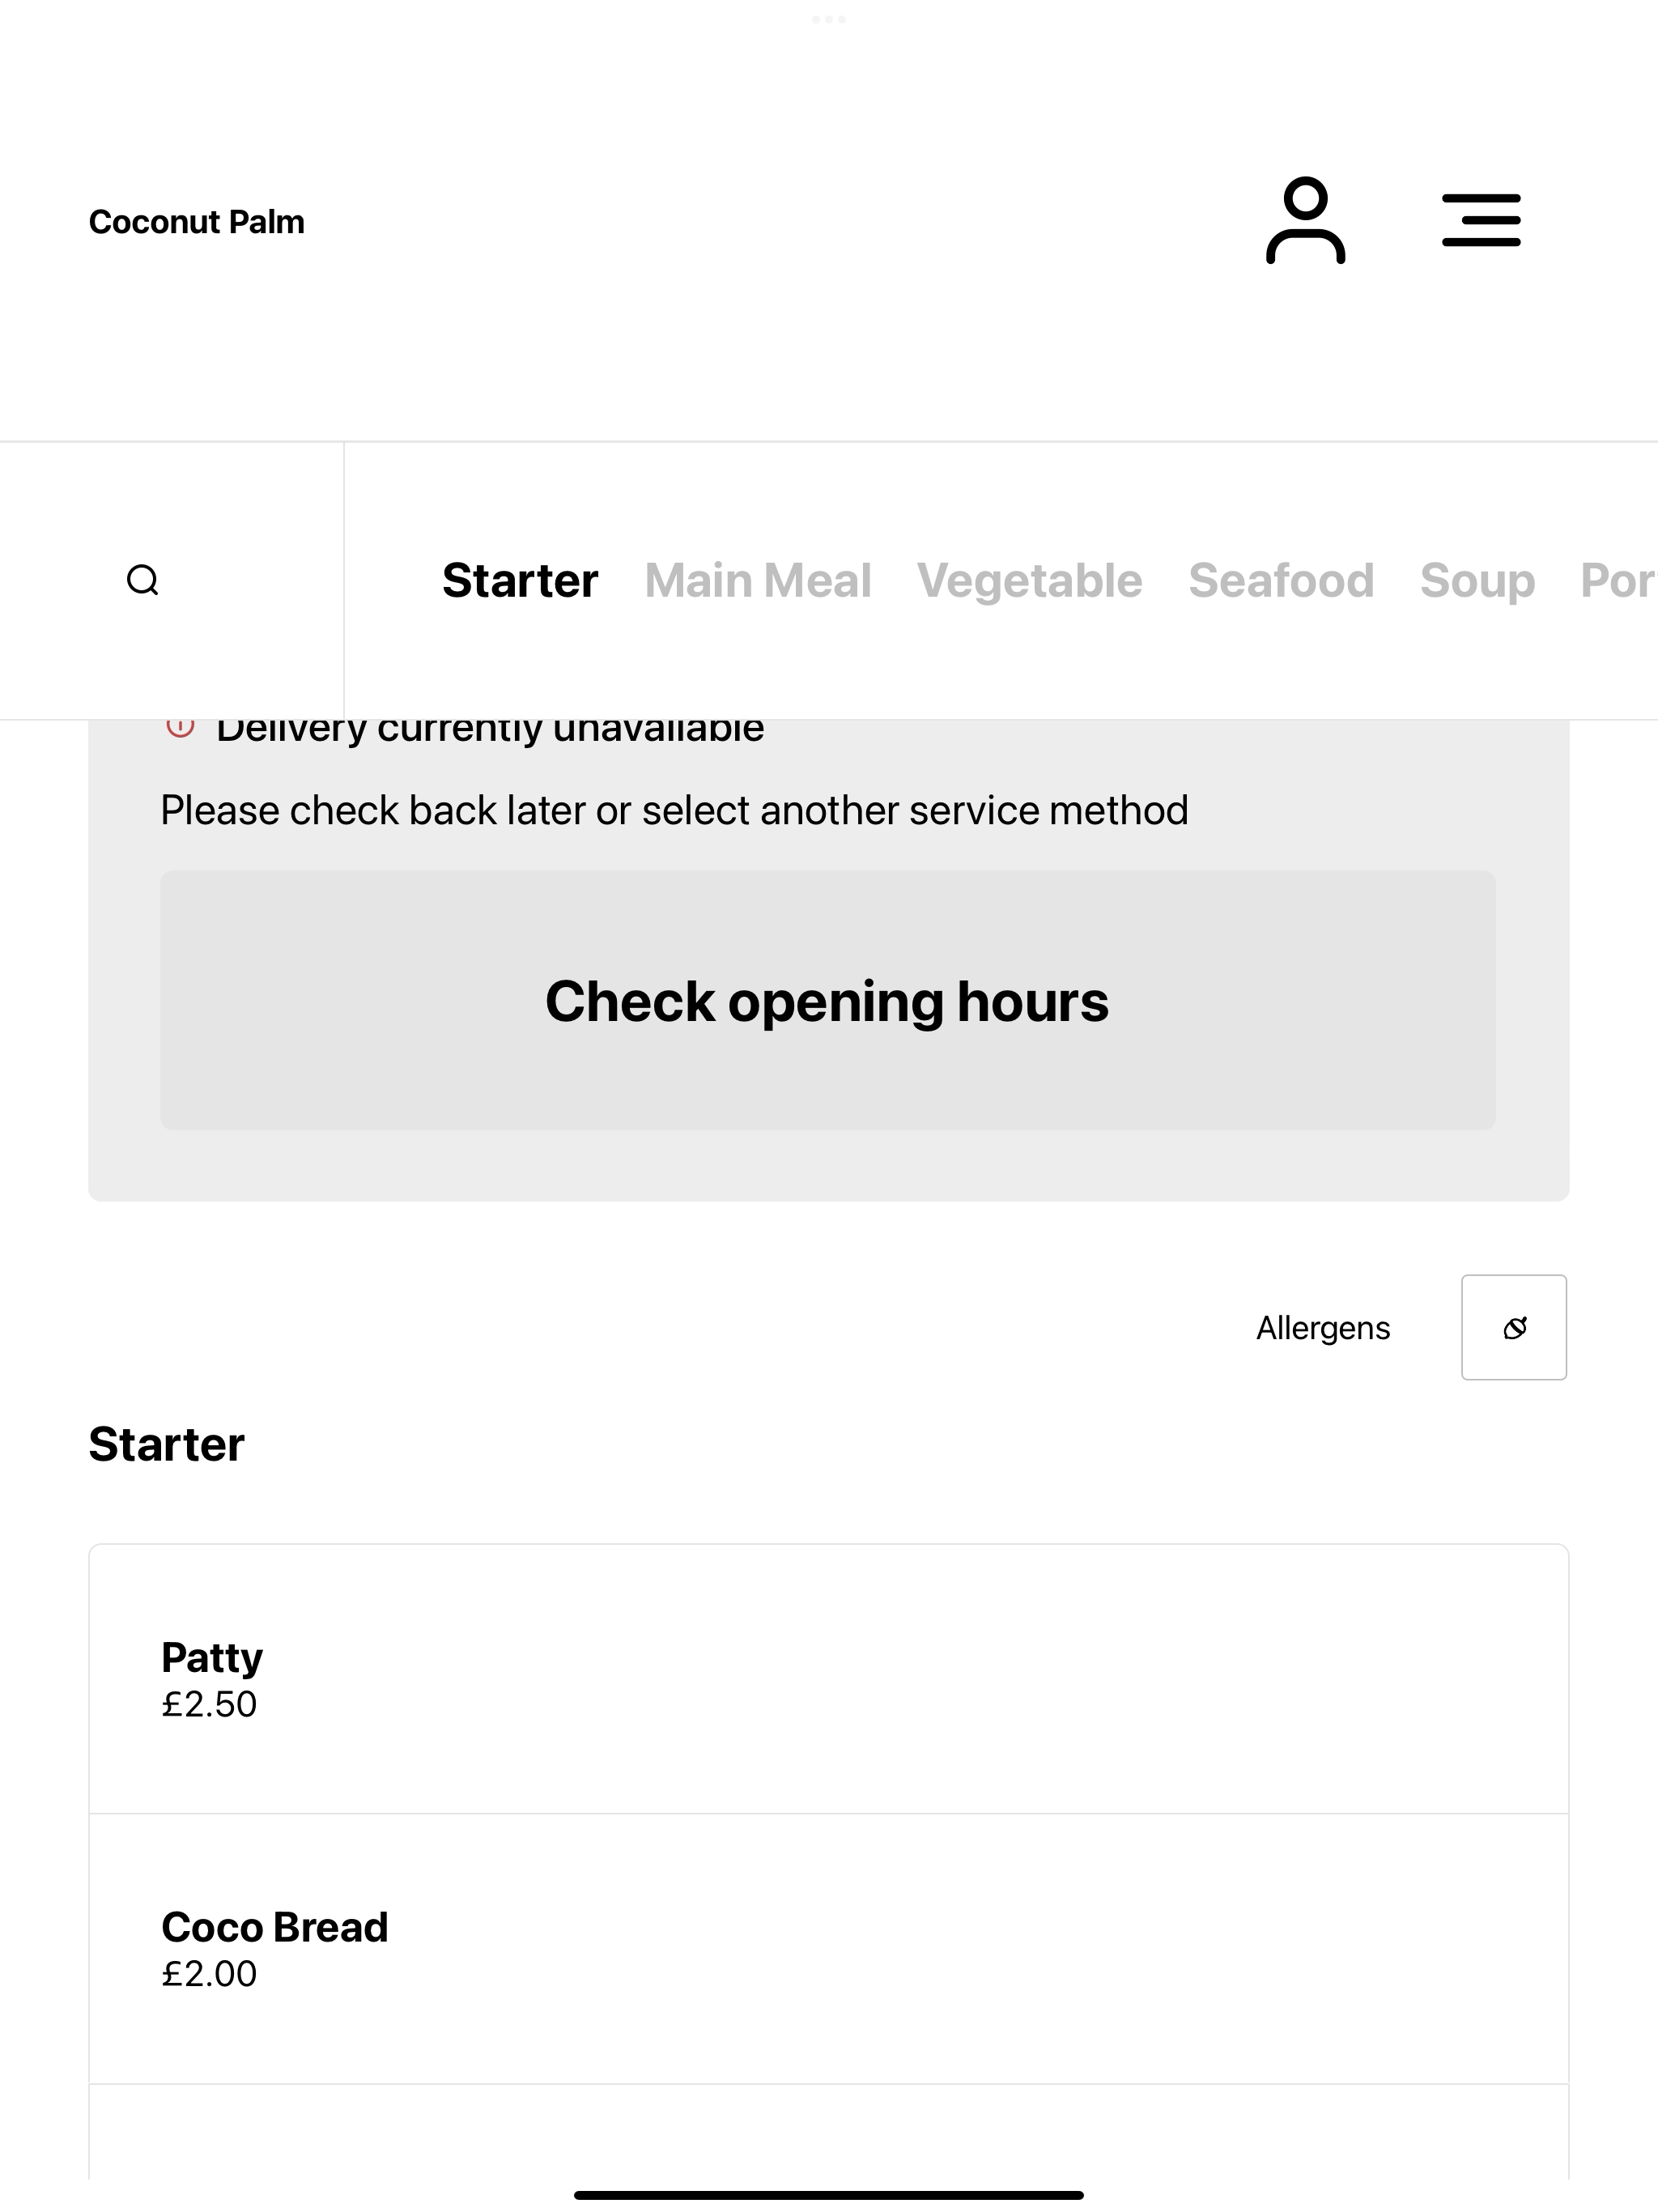Viewport: 1658px width, 2212px height.
Task: Tap the three-dot handle at the top
Action: pyautogui.click(x=829, y=19)
